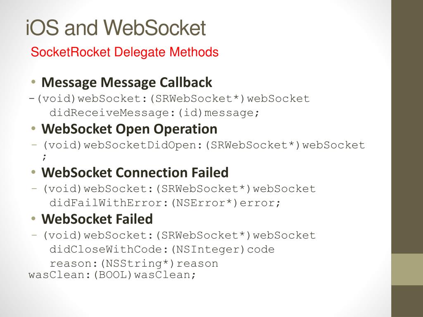Image resolution: width=423 pixels, height=317 pixels.
Task: Select the 'WebSocket Connection Failed' heading
Action: [135, 173]
